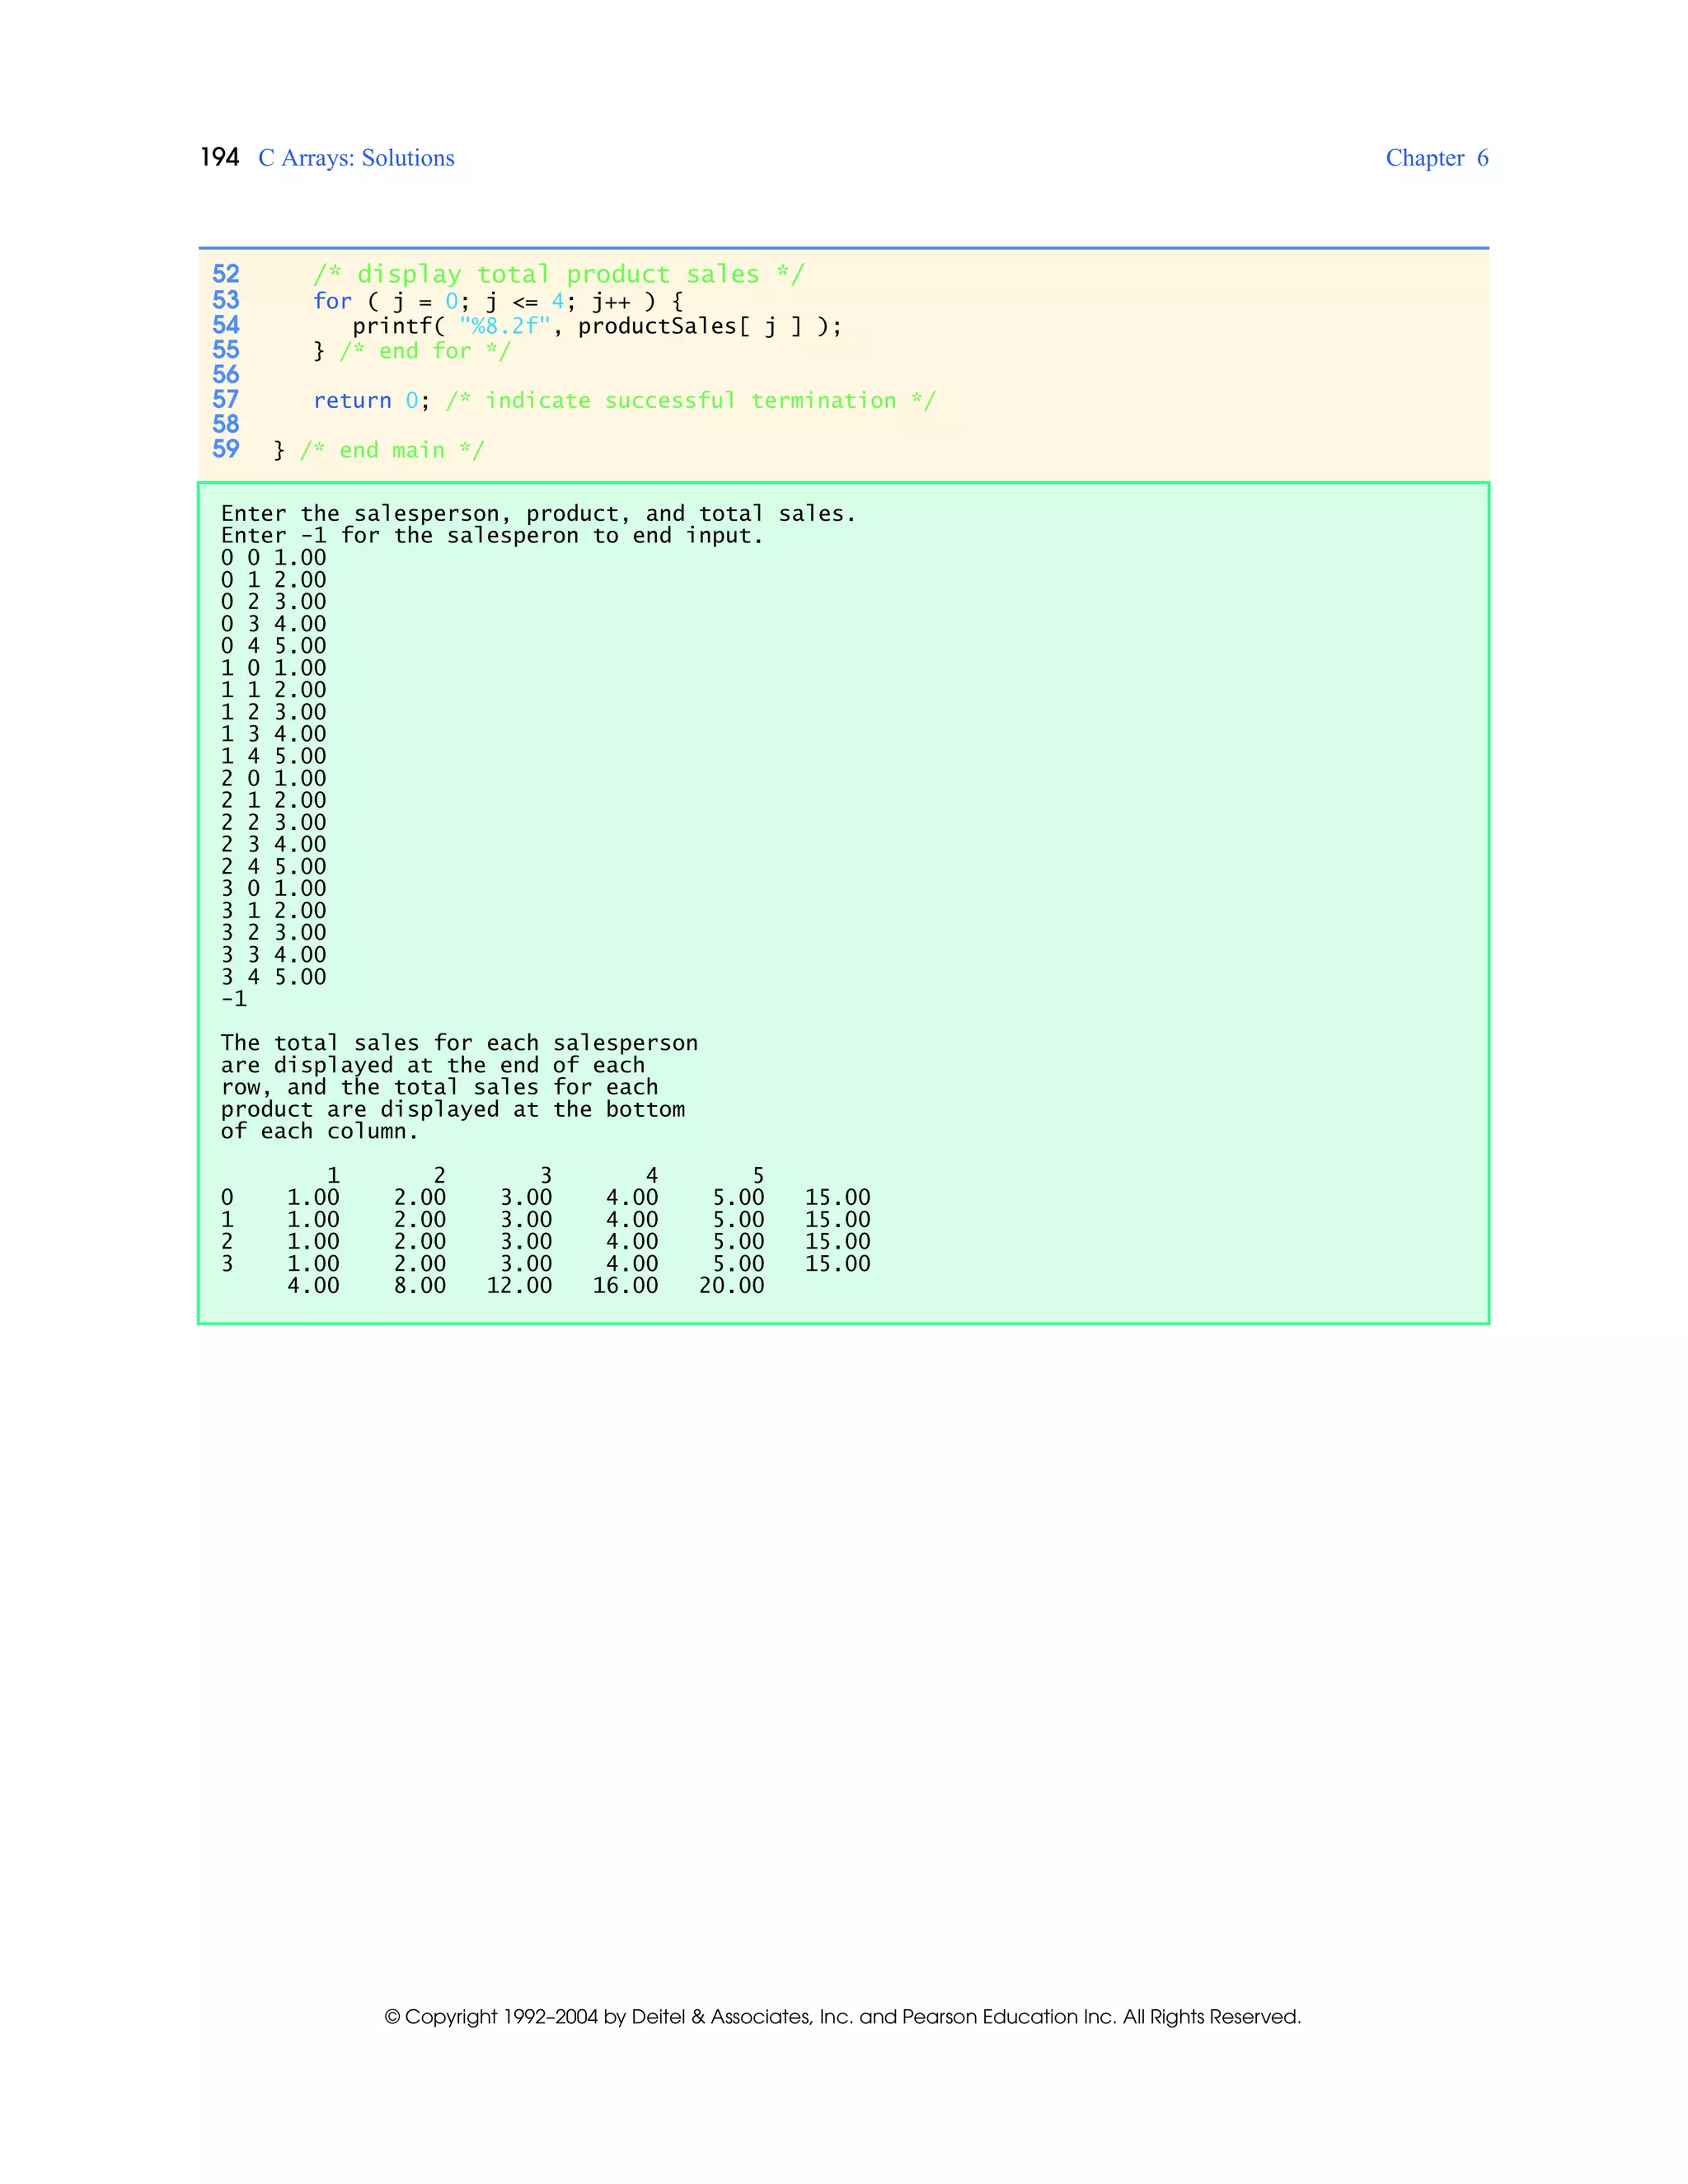Click line number 59 in the listing
Image resolution: width=1688 pixels, height=2184 pixels.
[226, 449]
